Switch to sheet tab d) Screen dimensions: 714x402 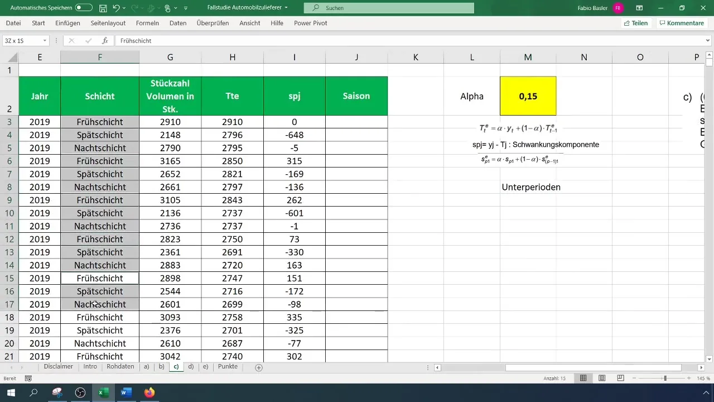pyautogui.click(x=191, y=367)
